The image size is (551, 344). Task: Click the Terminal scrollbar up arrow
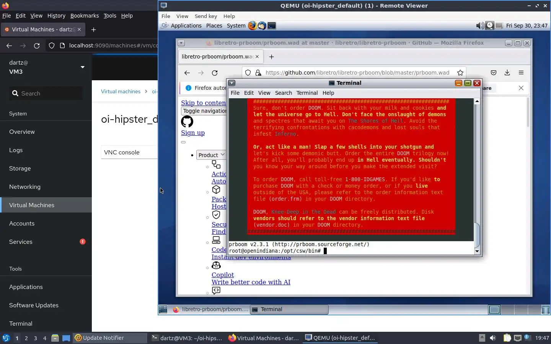click(x=477, y=101)
